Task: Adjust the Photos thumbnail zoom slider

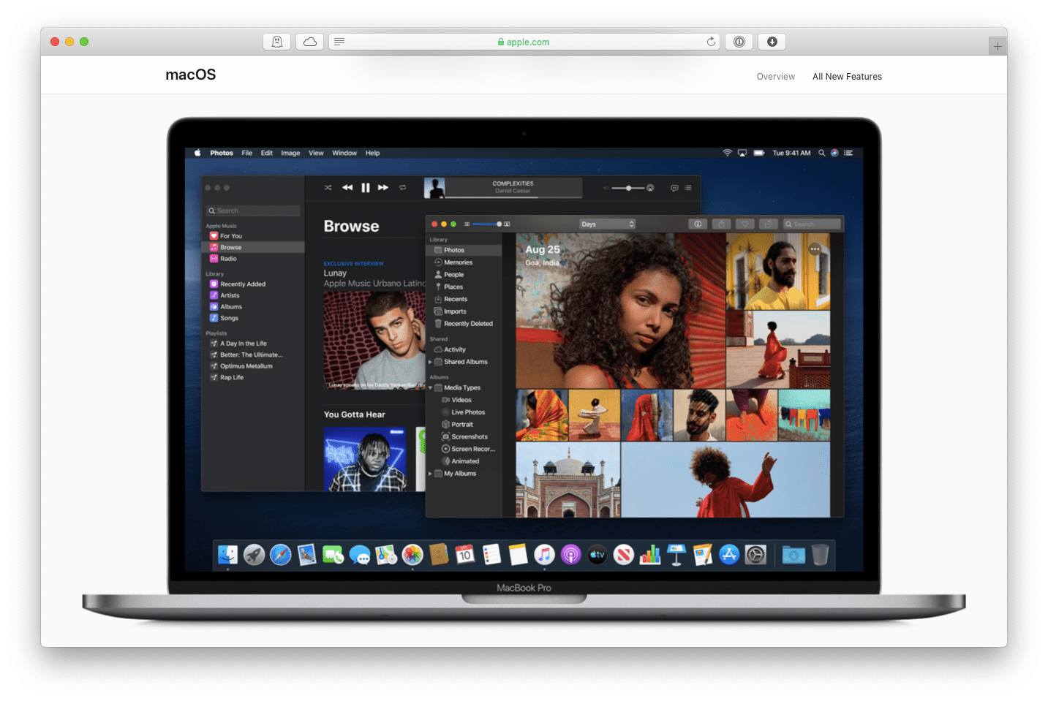Action: point(487,224)
